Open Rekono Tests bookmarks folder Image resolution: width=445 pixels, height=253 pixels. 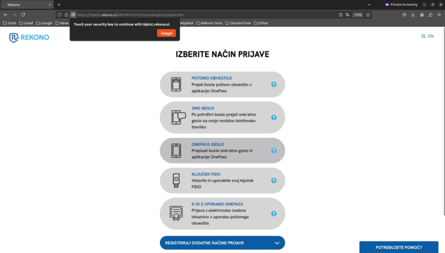209,23
